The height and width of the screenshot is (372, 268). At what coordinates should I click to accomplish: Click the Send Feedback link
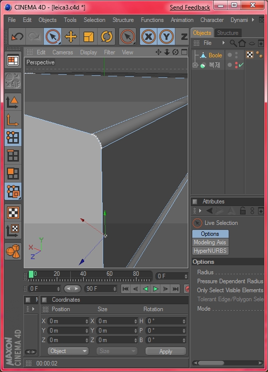click(x=190, y=7)
